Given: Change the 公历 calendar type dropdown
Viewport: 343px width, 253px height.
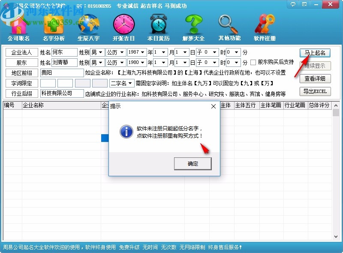Looking at the screenshot, I should [x=120, y=52].
